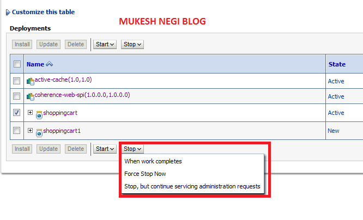Click the active-cache library icon

click(x=31, y=82)
